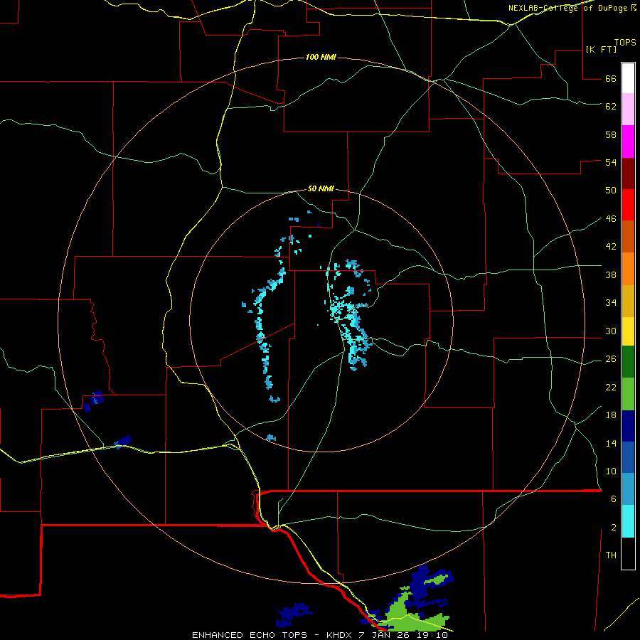This screenshot has width=640, height=640.
Task: Click the legend value "26"
Action: point(611,359)
